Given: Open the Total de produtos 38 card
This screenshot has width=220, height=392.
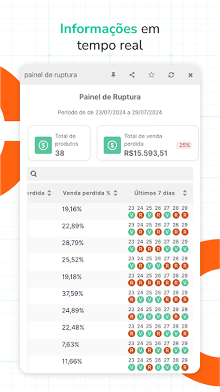Looking at the screenshot, I should [x=59, y=143].
